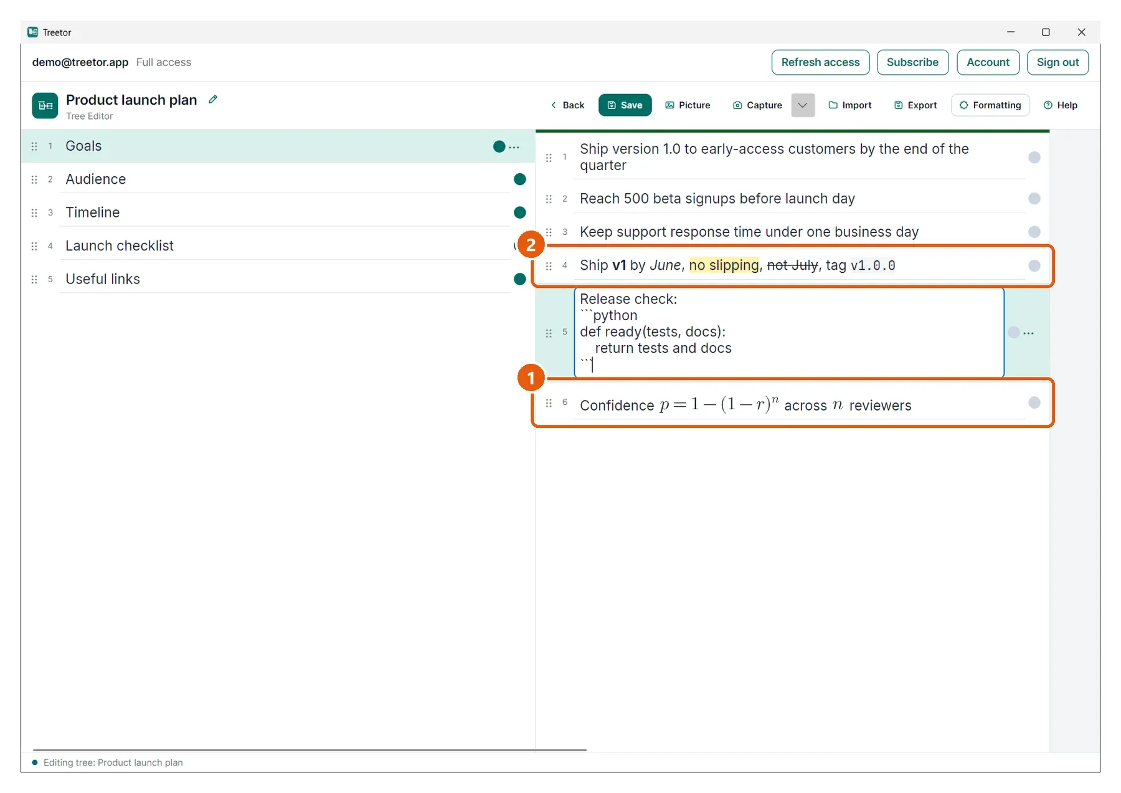This screenshot has height=793, width=1121.
Task: Select the Audience tree node
Action: [278, 179]
